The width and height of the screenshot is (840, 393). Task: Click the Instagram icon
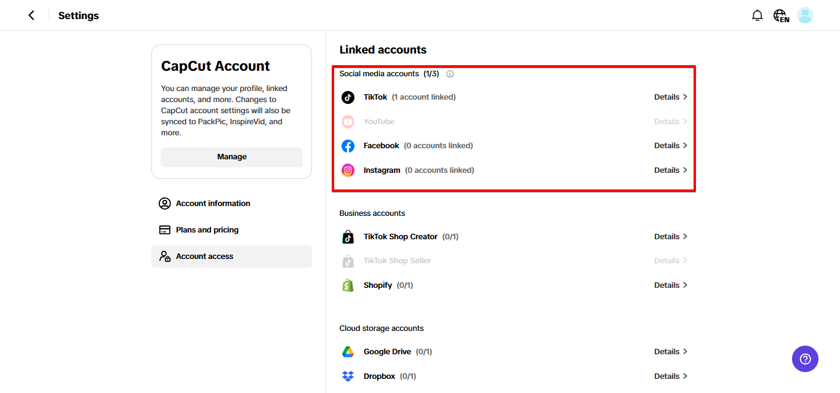pyautogui.click(x=348, y=170)
